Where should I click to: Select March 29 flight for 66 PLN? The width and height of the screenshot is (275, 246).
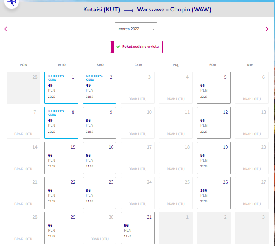pos(61,228)
